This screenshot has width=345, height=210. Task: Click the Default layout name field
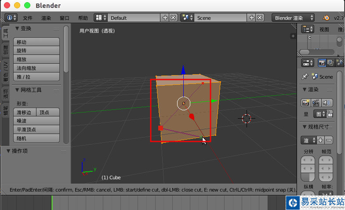(134, 18)
